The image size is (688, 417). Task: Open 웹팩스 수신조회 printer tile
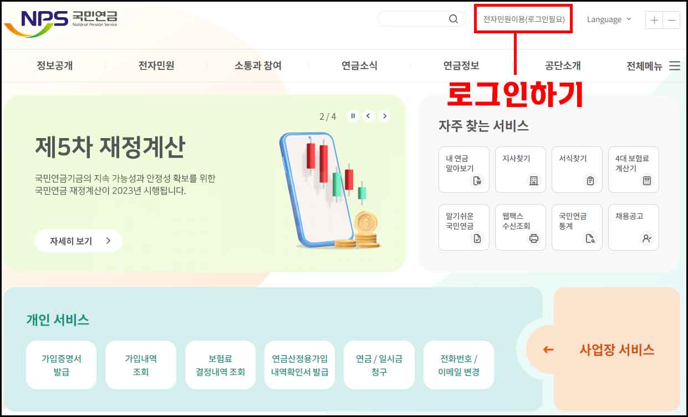pyautogui.click(x=521, y=227)
